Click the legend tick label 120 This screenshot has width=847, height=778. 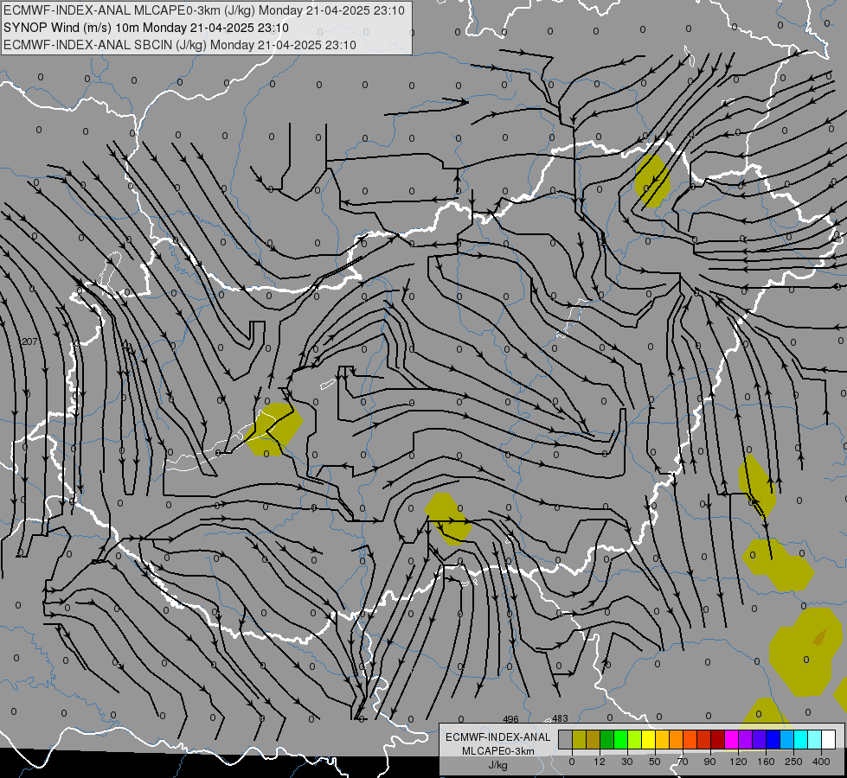[x=739, y=762]
